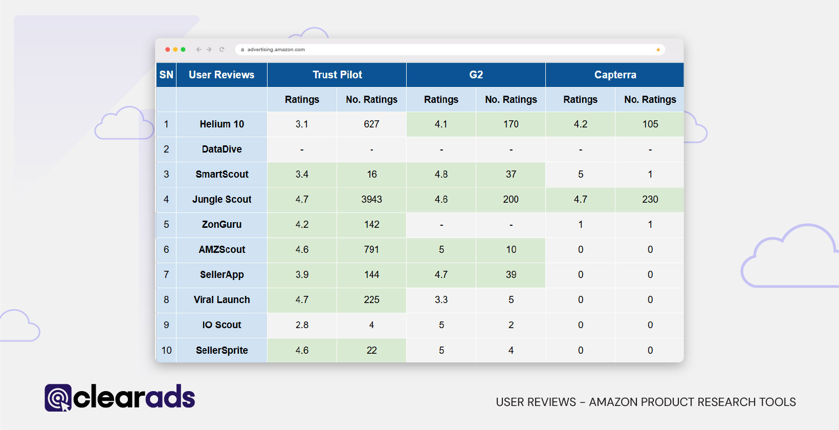Click AMZScout's Trust Pilot count 791
Screen dimensions: 839x430
click(x=371, y=249)
